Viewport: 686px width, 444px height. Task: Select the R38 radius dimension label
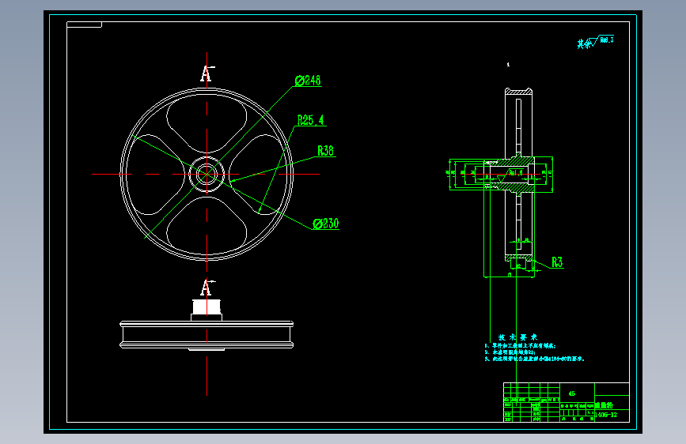(x=325, y=151)
